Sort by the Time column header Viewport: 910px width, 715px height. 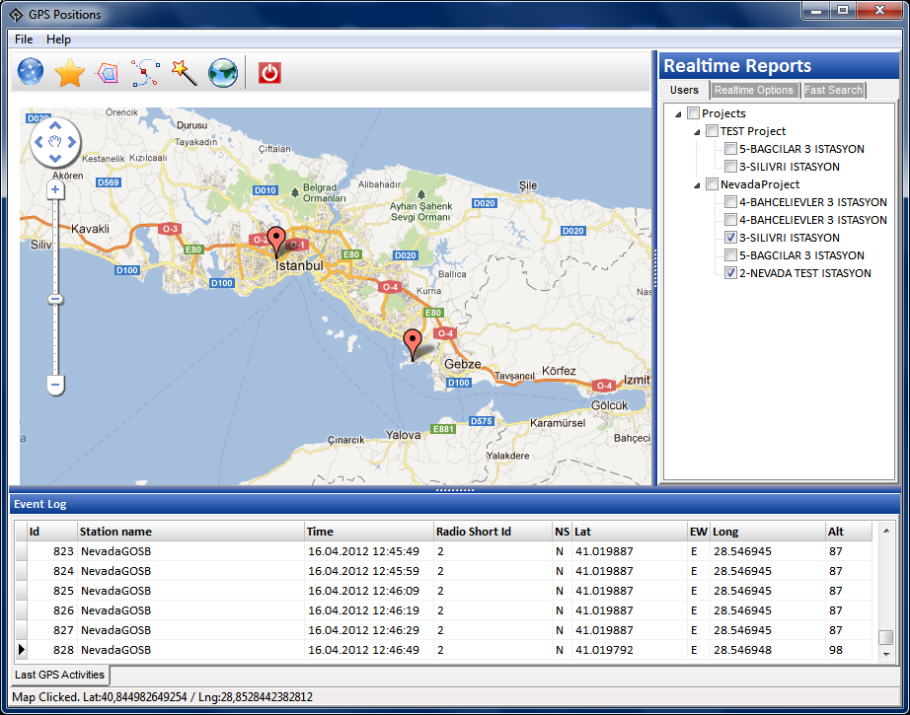click(x=369, y=532)
